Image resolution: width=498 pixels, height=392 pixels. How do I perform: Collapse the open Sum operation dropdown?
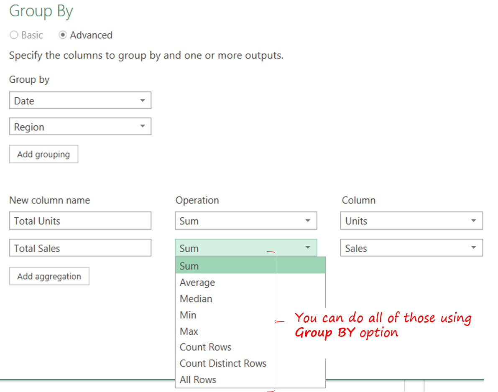[308, 248]
